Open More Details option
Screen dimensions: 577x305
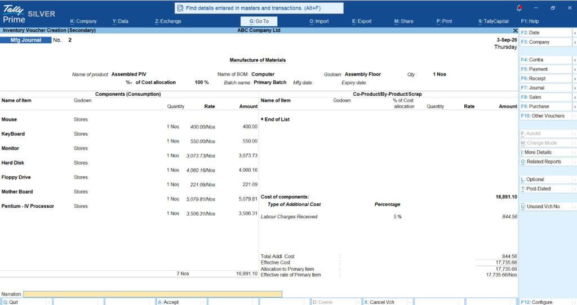(x=545, y=152)
